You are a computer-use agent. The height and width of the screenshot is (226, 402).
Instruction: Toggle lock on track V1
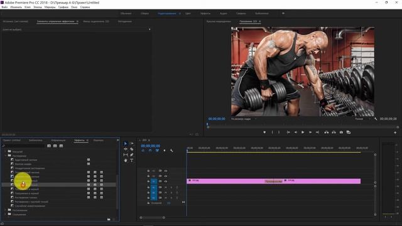[148, 181]
